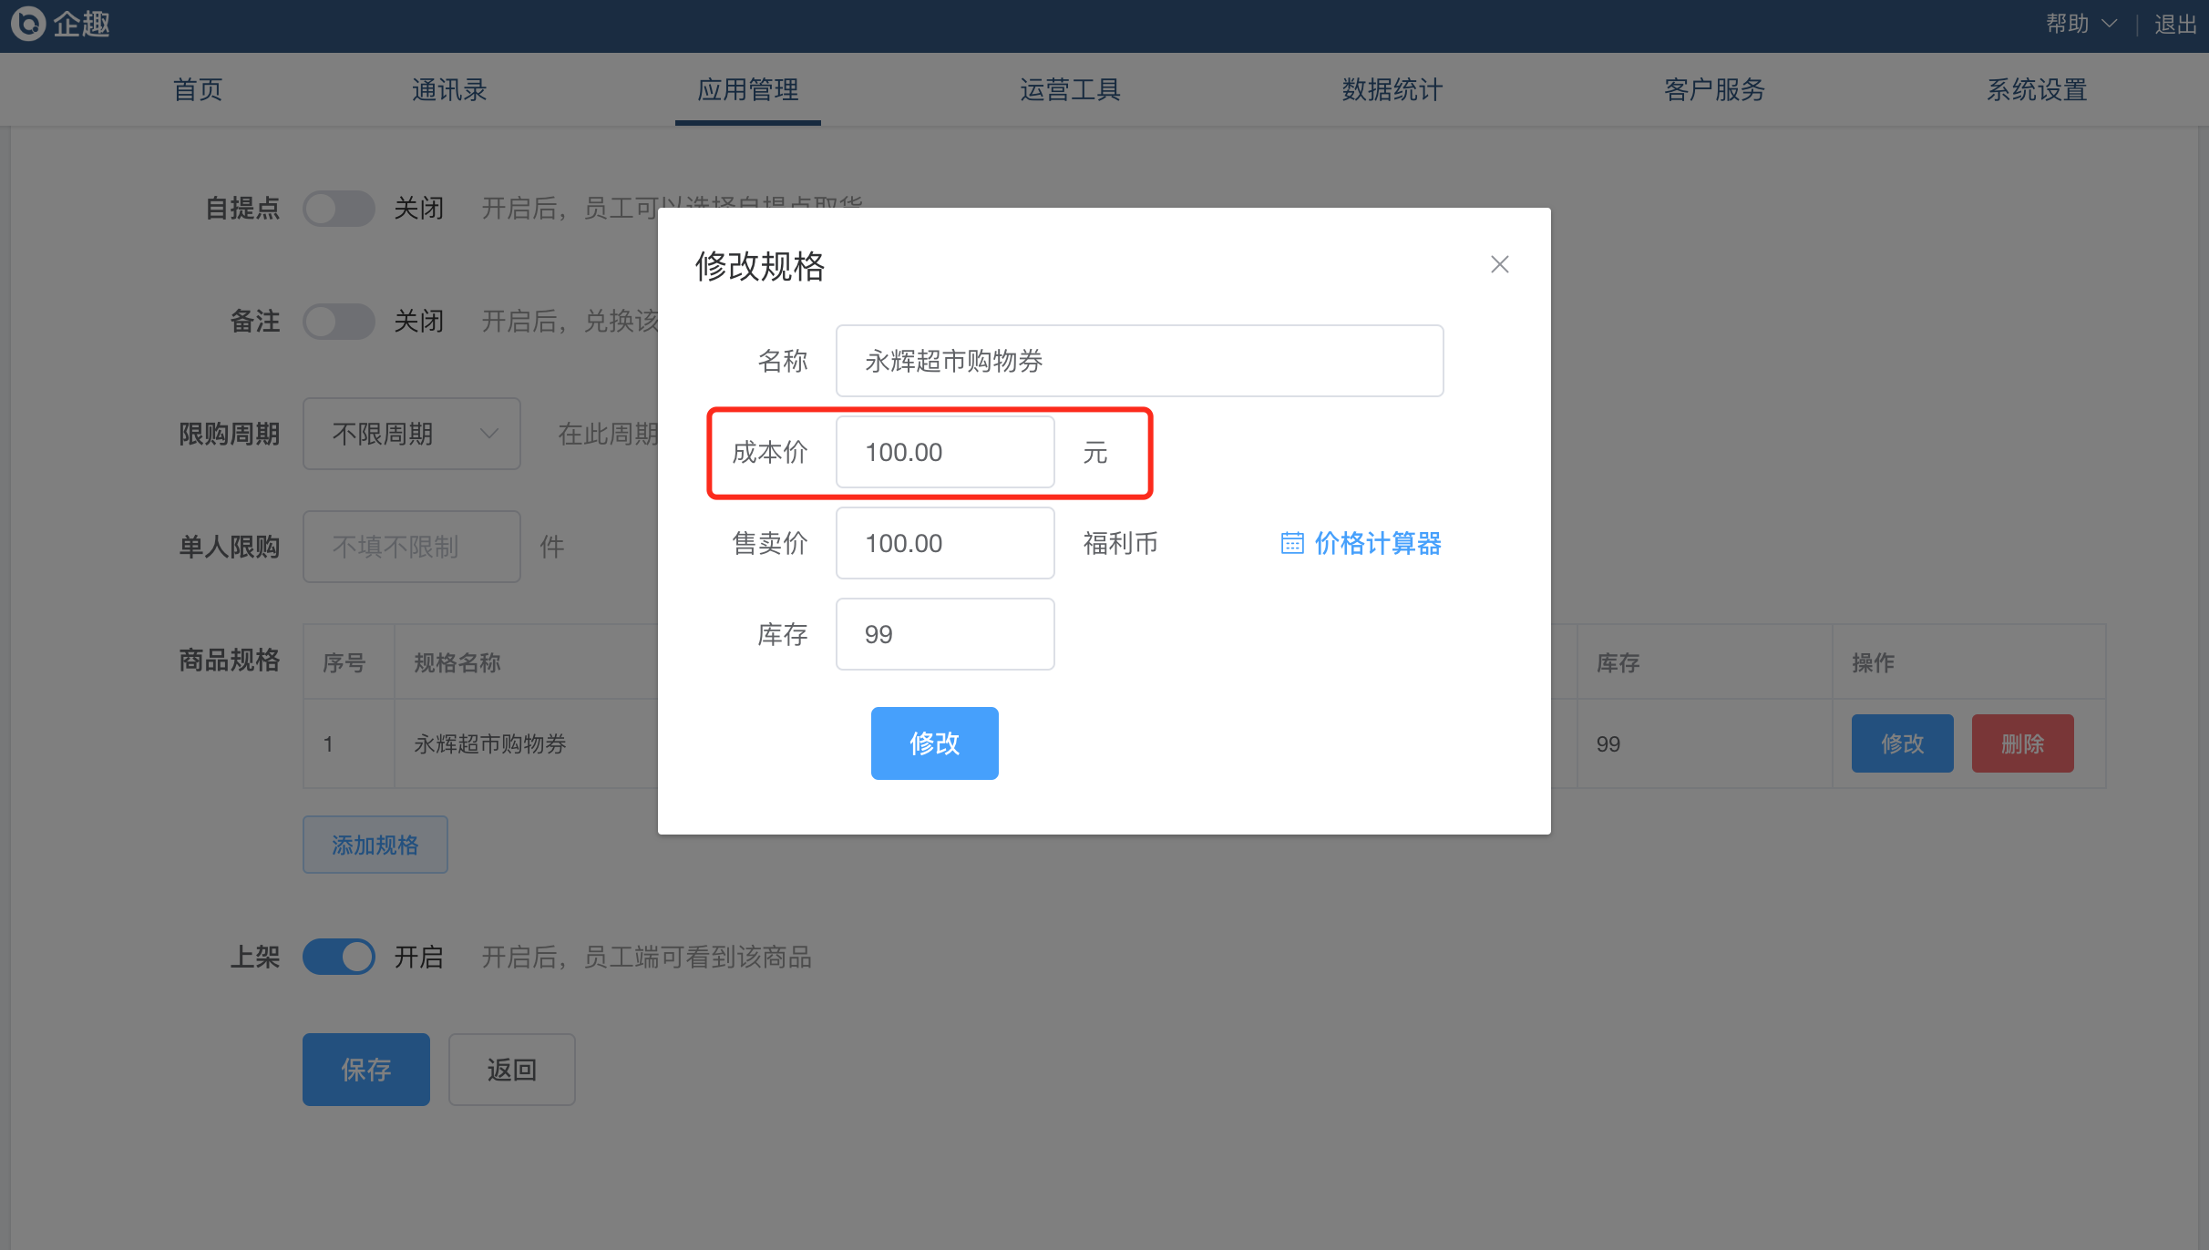Open the 限购周期 dropdown
The image size is (2209, 1250).
coord(411,434)
